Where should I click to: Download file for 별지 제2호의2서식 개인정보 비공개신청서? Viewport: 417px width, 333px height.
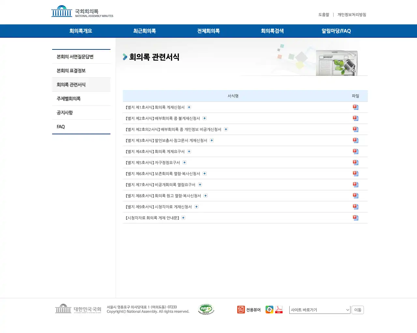pos(355,129)
